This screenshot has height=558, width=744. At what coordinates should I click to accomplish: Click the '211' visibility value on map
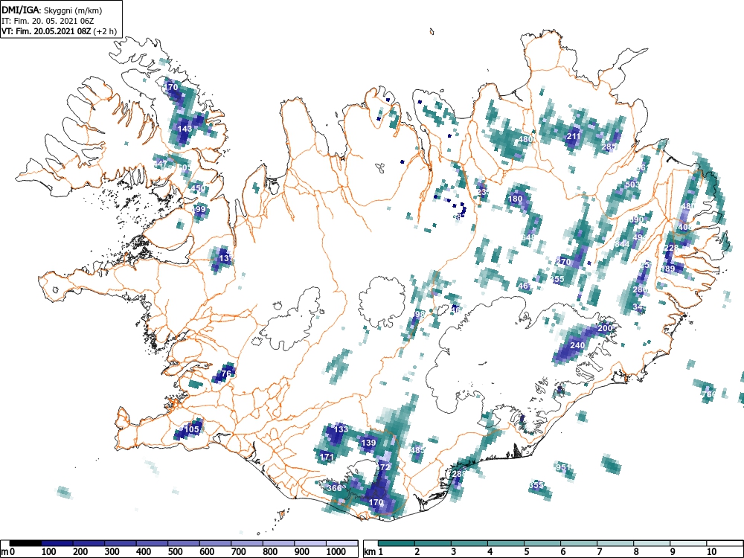tap(574, 137)
